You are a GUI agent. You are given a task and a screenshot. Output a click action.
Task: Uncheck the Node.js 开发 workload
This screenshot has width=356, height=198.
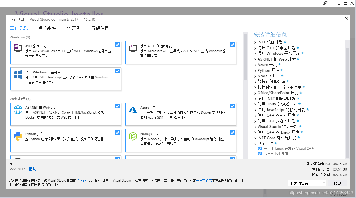(x=232, y=133)
